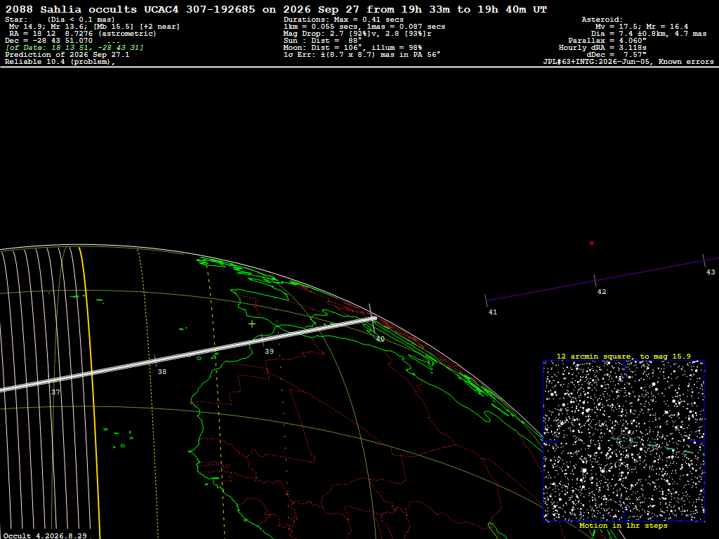The width and height of the screenshot is (719, 539).
Task: Click the title text '2088 Sahlia occults'
Action: 71,9
